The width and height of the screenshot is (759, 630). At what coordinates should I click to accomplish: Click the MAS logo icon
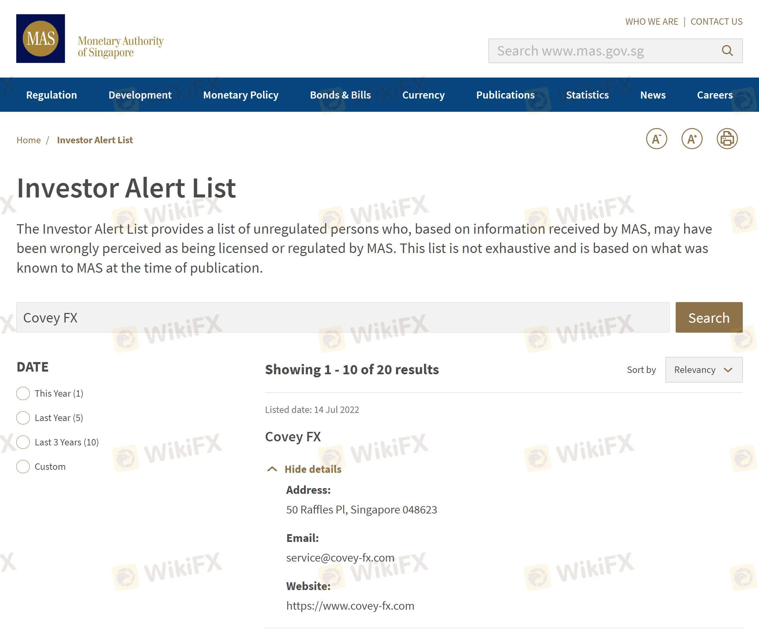tap(41, 38)
